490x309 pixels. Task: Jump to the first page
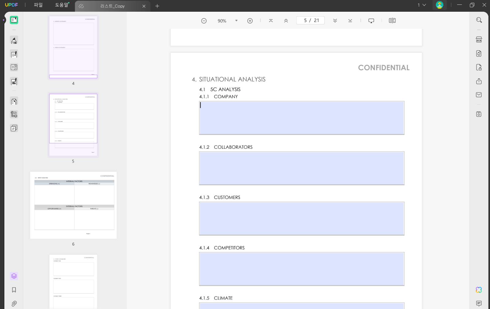[x=271, y=21]
